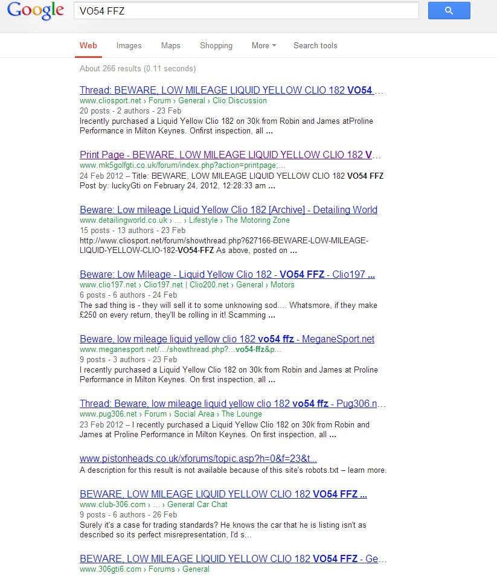Open the MeganeSport.net result link
Image resolution: width=497 pixels, height=576 pixels.
(x=227, y=339)
